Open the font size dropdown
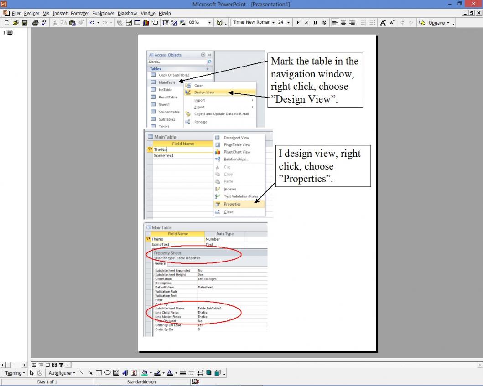Viewport: 483px width, 386px height. pos(288,22)
